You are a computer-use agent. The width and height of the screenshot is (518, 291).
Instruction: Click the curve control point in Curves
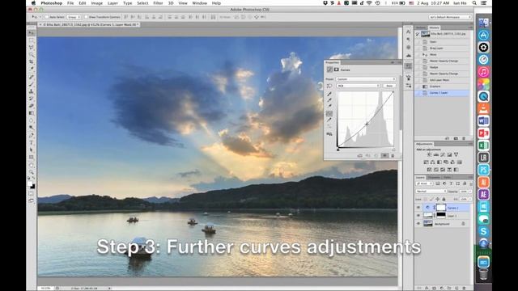[x=367, y=124]
